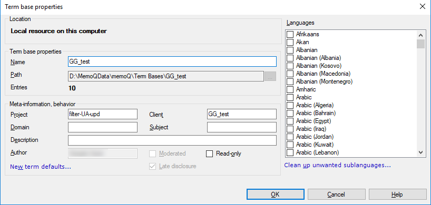Image resolution: width=431 pixels, height=205 pixels.
Task: Enable Arabic (Algeria) checkbox
Action: (290, 105)
